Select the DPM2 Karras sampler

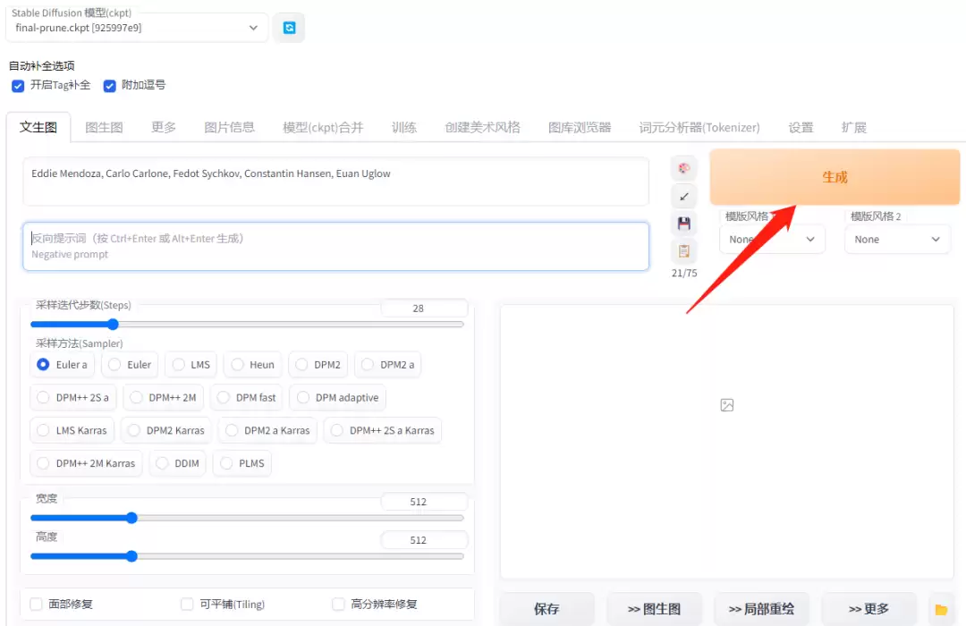pyautogui.click(x=166, y=430)
